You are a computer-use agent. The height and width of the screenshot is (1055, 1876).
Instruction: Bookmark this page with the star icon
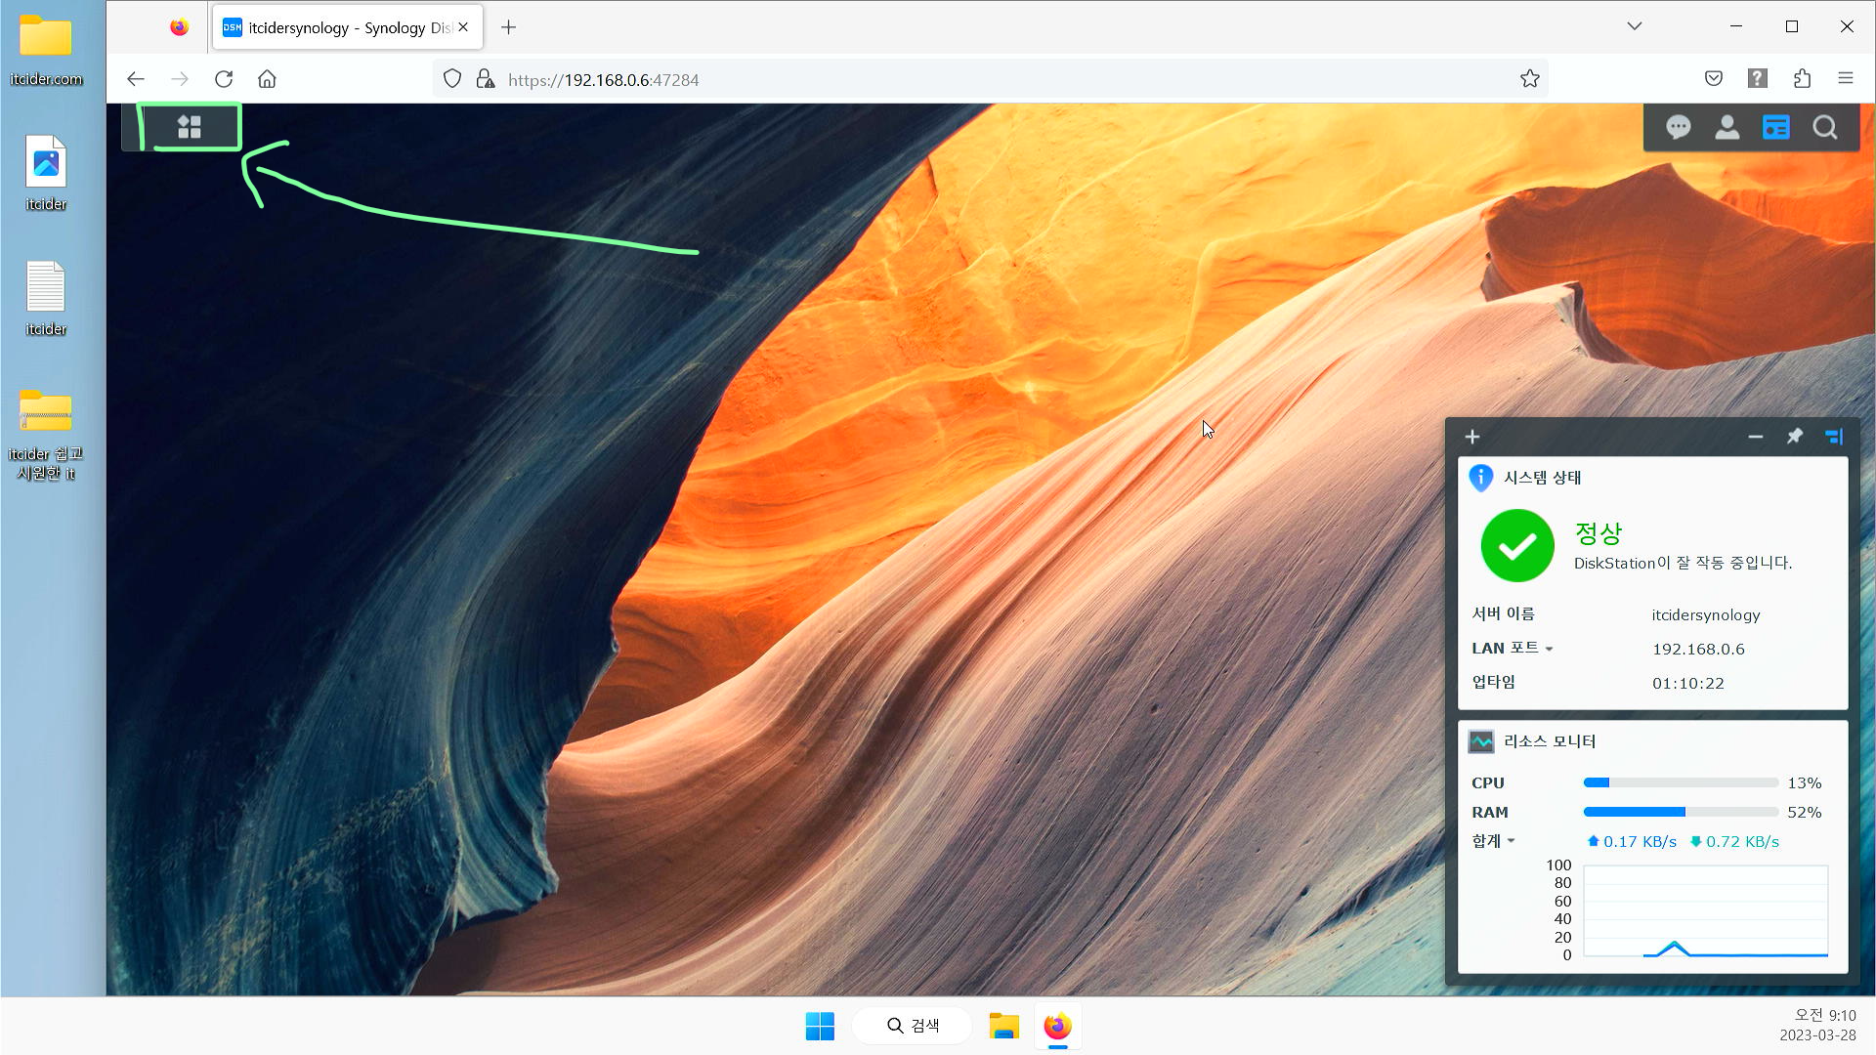pos(1529,79)
